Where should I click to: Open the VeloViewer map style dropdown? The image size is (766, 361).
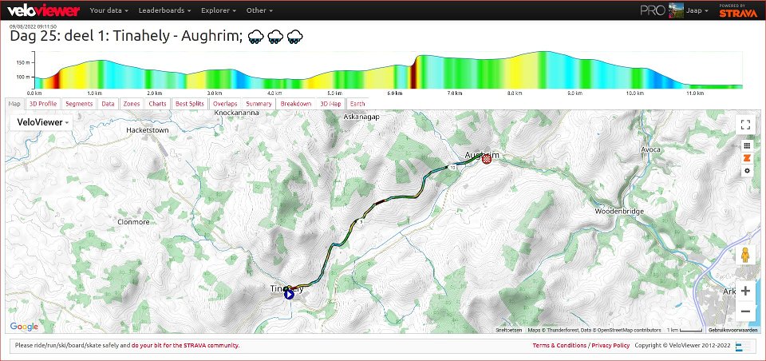point(40,122)
